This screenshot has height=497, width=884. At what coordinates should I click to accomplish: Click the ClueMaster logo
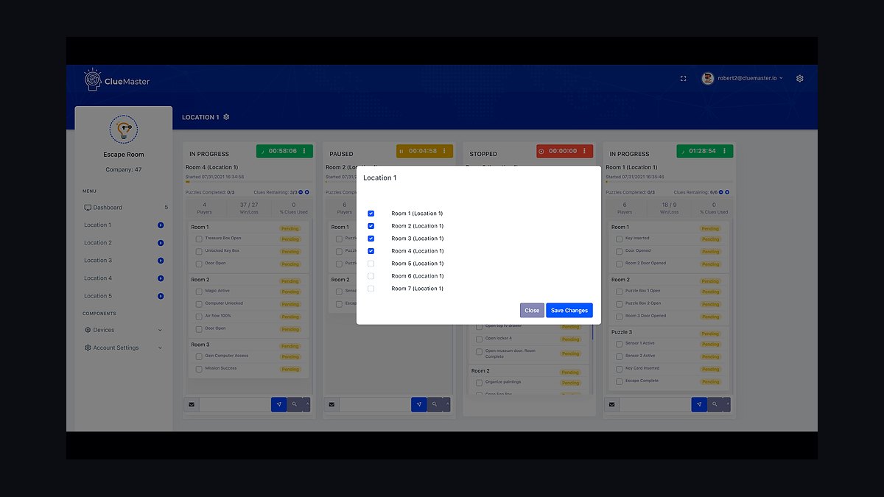tap(117, 80)
